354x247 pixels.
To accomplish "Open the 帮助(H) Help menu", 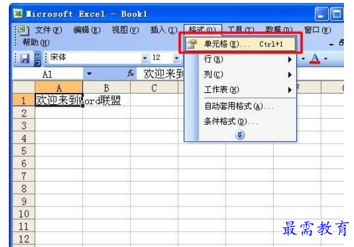I will (36, 42).
